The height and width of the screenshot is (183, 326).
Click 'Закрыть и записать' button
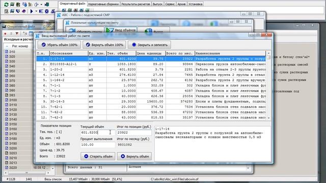tap(149, 45)
